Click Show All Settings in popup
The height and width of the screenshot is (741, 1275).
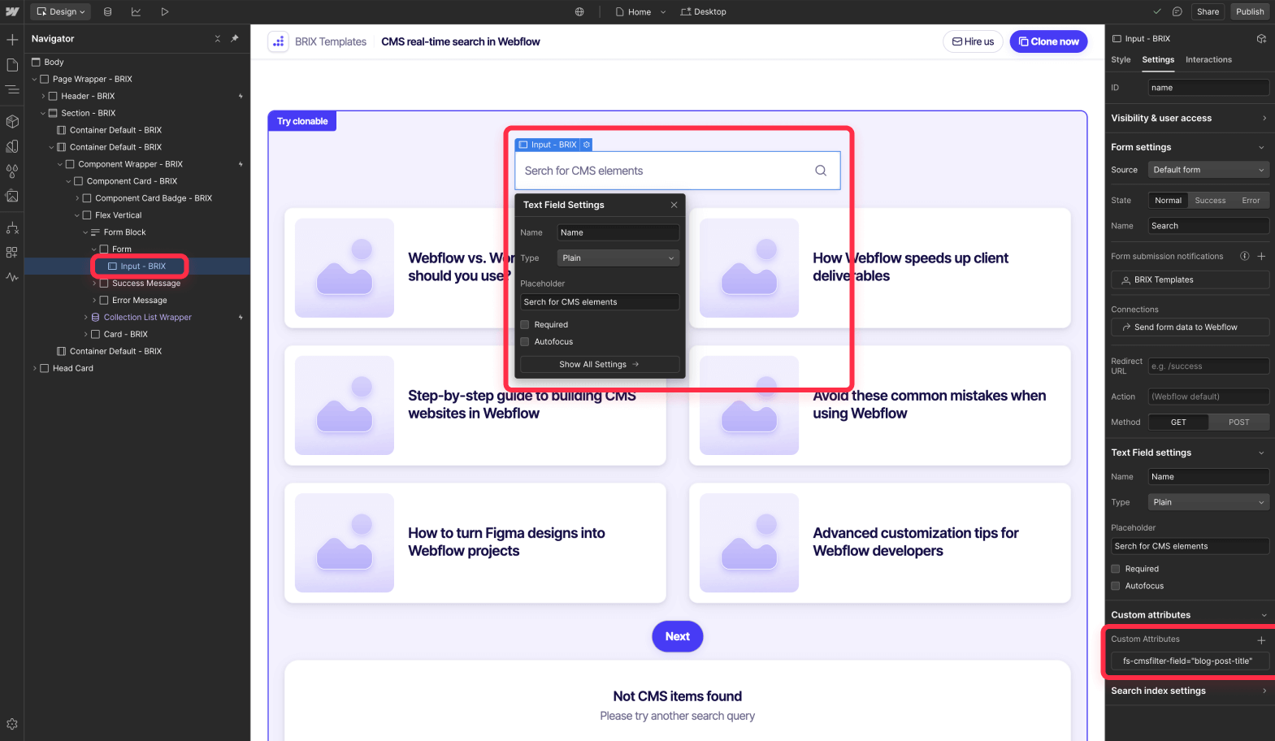(x=600, y=365)
